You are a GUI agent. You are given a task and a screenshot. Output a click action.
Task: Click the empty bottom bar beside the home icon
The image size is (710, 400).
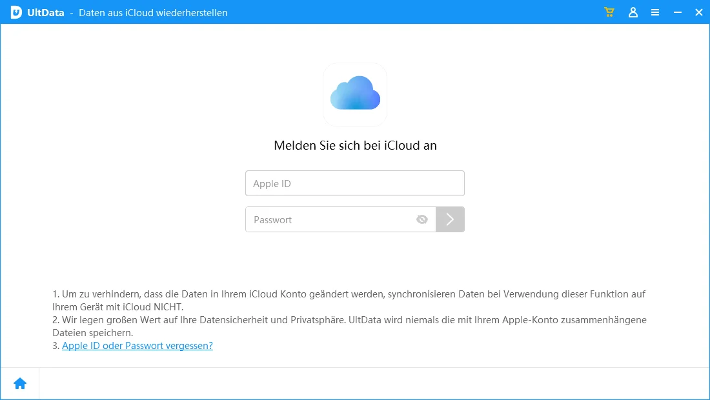tap(374, 384)
